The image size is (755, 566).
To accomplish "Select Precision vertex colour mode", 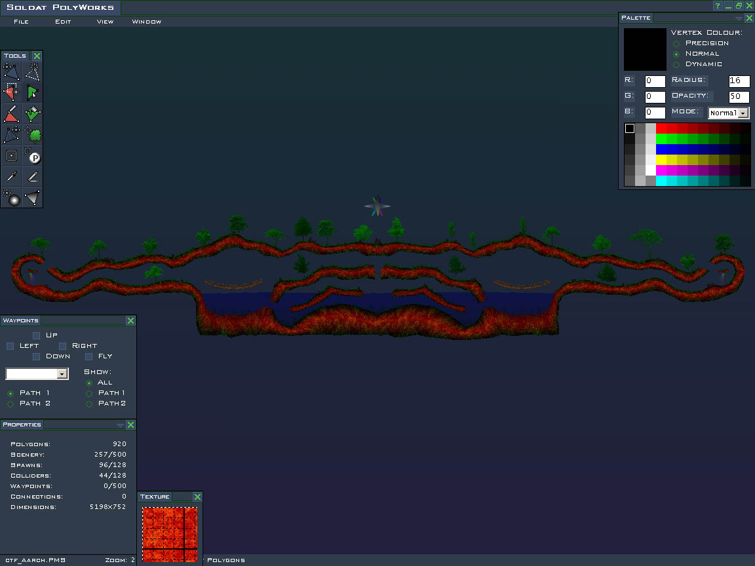I will pos(676,43).
